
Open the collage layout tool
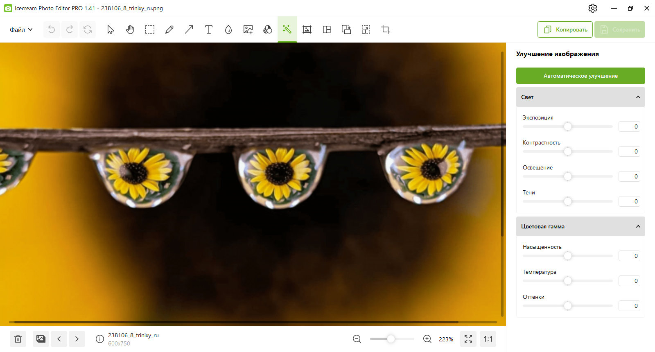[327, 29]
